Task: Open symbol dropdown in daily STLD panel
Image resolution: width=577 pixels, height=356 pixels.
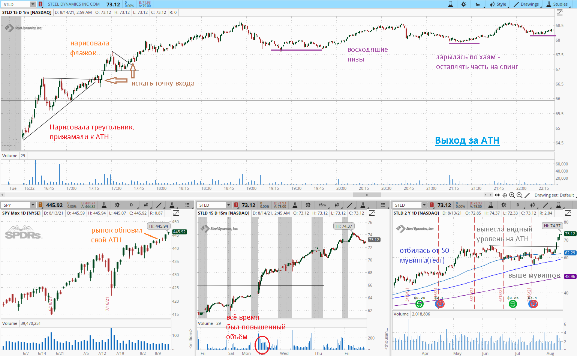Action: (424, 205)
